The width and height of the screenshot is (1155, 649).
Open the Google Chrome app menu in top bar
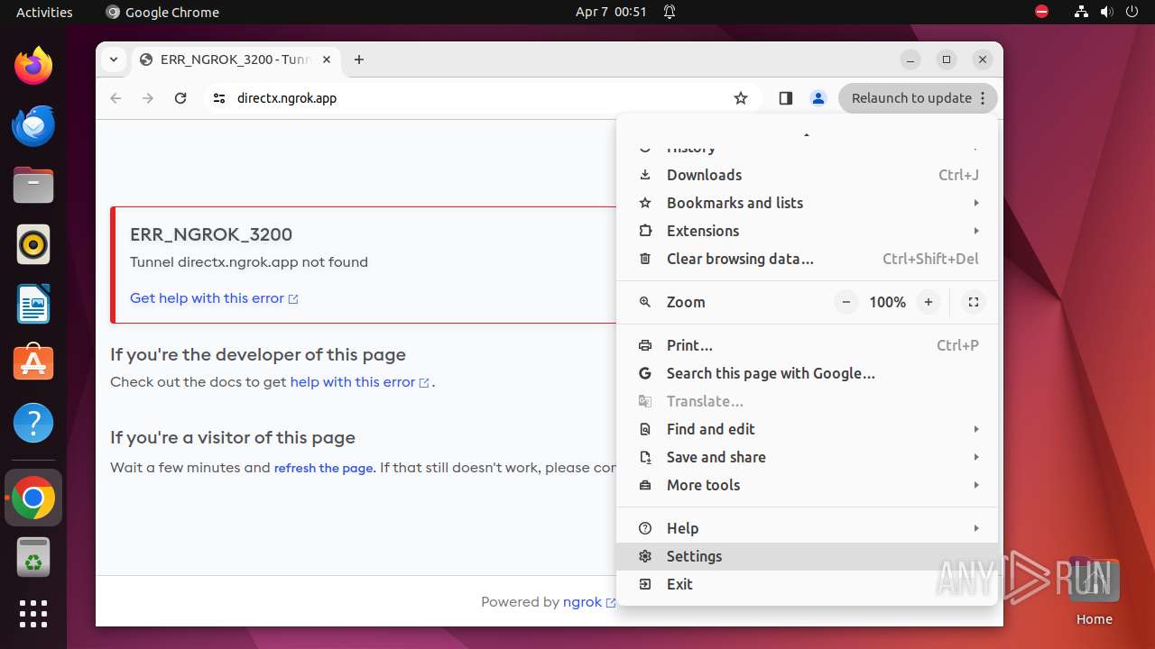click(x=162, y=12)
